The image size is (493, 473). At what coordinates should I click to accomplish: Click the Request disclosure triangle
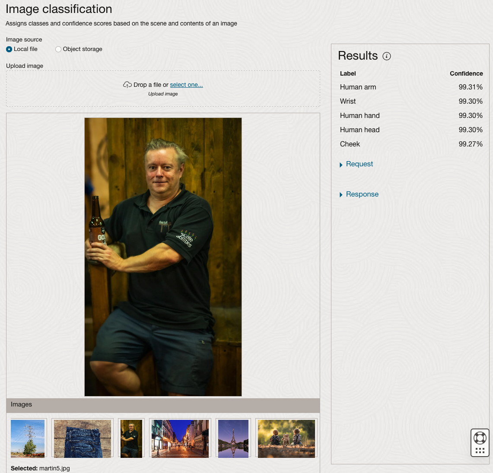pos(341,165)
